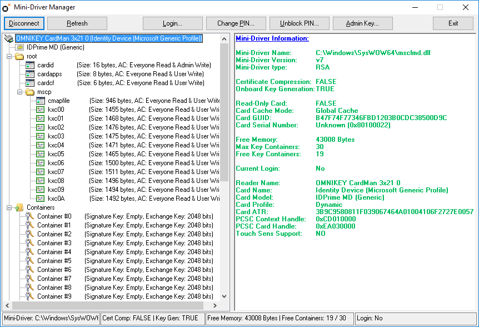This screenshot has width=479, height=327.
Task: Click the Free Memory 43008 Bytes value
Action: [x=335, y=140]
